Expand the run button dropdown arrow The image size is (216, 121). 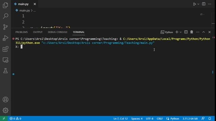(198, 4)
